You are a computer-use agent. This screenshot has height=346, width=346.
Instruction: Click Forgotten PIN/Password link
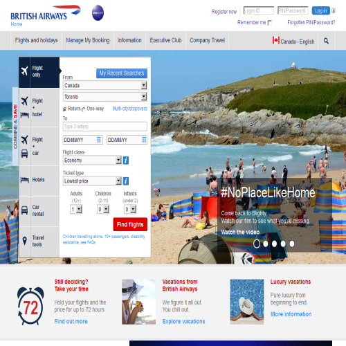311,22
